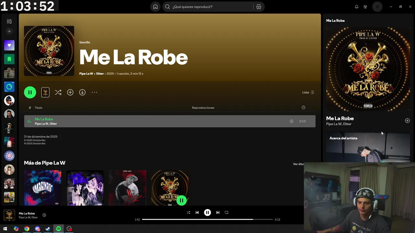Click the Spotify taskbar icon

point(58,229)
